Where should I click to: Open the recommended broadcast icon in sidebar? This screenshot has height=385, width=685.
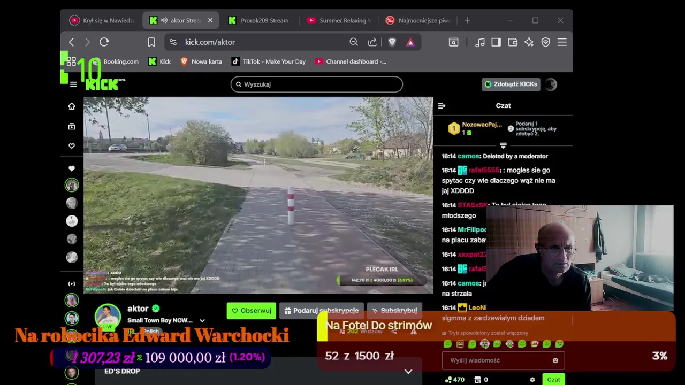[x=72, y=284]
